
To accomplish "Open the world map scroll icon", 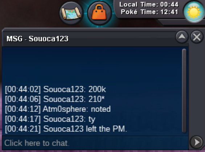I will point(71,13).
